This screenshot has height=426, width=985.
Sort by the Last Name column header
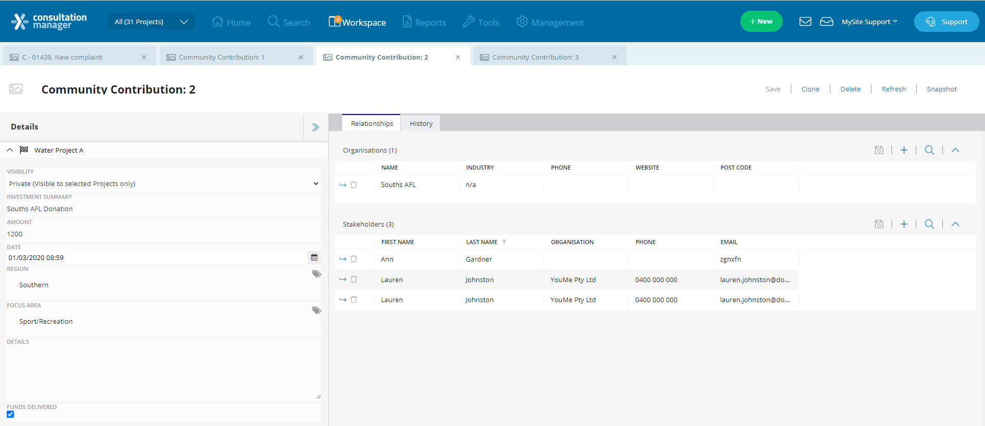(481, 242)
